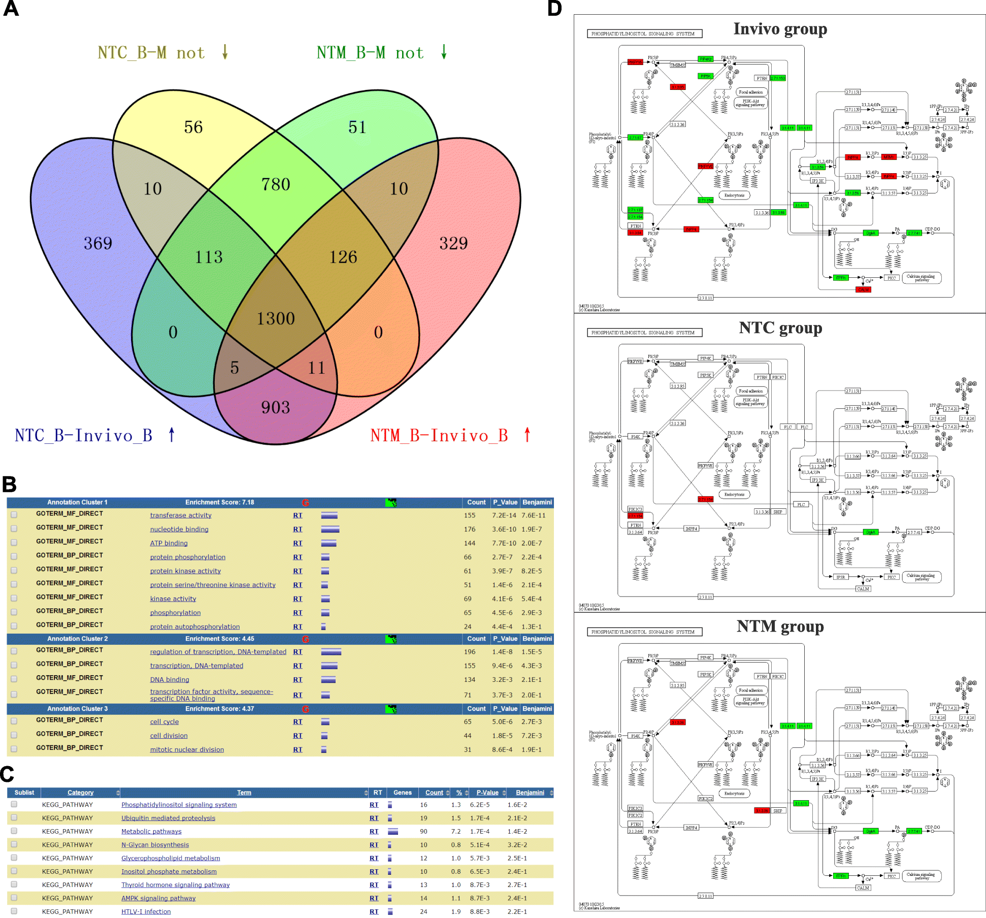Click the gene bar icon for mitotic nuclear division

coord(324,750)
